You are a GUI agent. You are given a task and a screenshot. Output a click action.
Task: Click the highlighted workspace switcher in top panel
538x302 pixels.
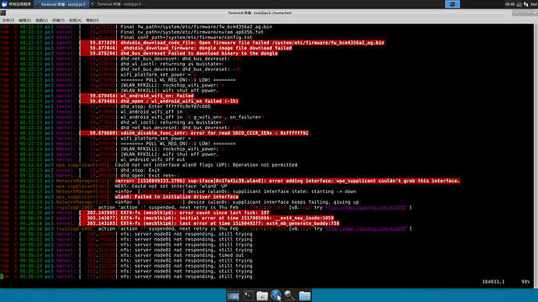point(452,4)
